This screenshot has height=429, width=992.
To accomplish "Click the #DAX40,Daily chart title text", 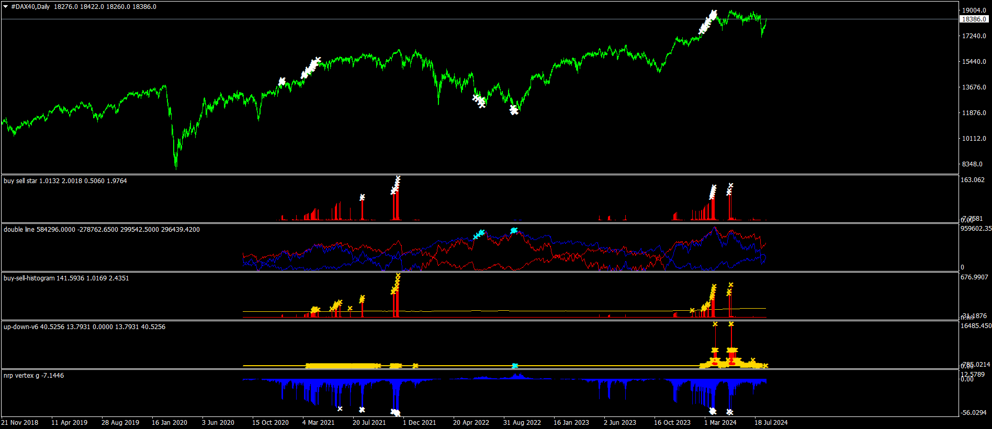I will [x=30, y=7].
